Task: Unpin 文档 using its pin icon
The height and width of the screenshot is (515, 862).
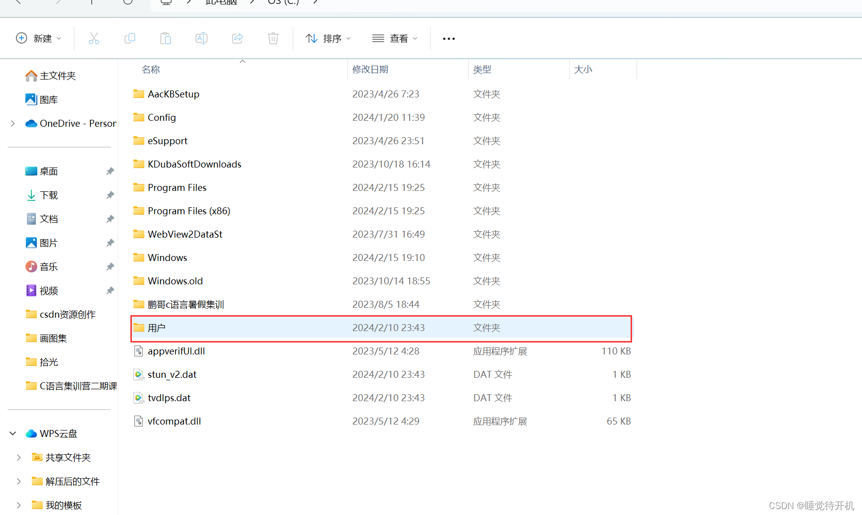Action: (110, 219)
